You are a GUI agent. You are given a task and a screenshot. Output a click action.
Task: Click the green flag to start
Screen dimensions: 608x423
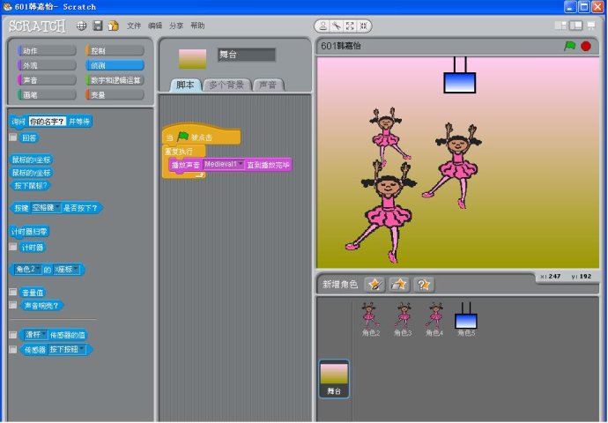[x=569, y=46]
